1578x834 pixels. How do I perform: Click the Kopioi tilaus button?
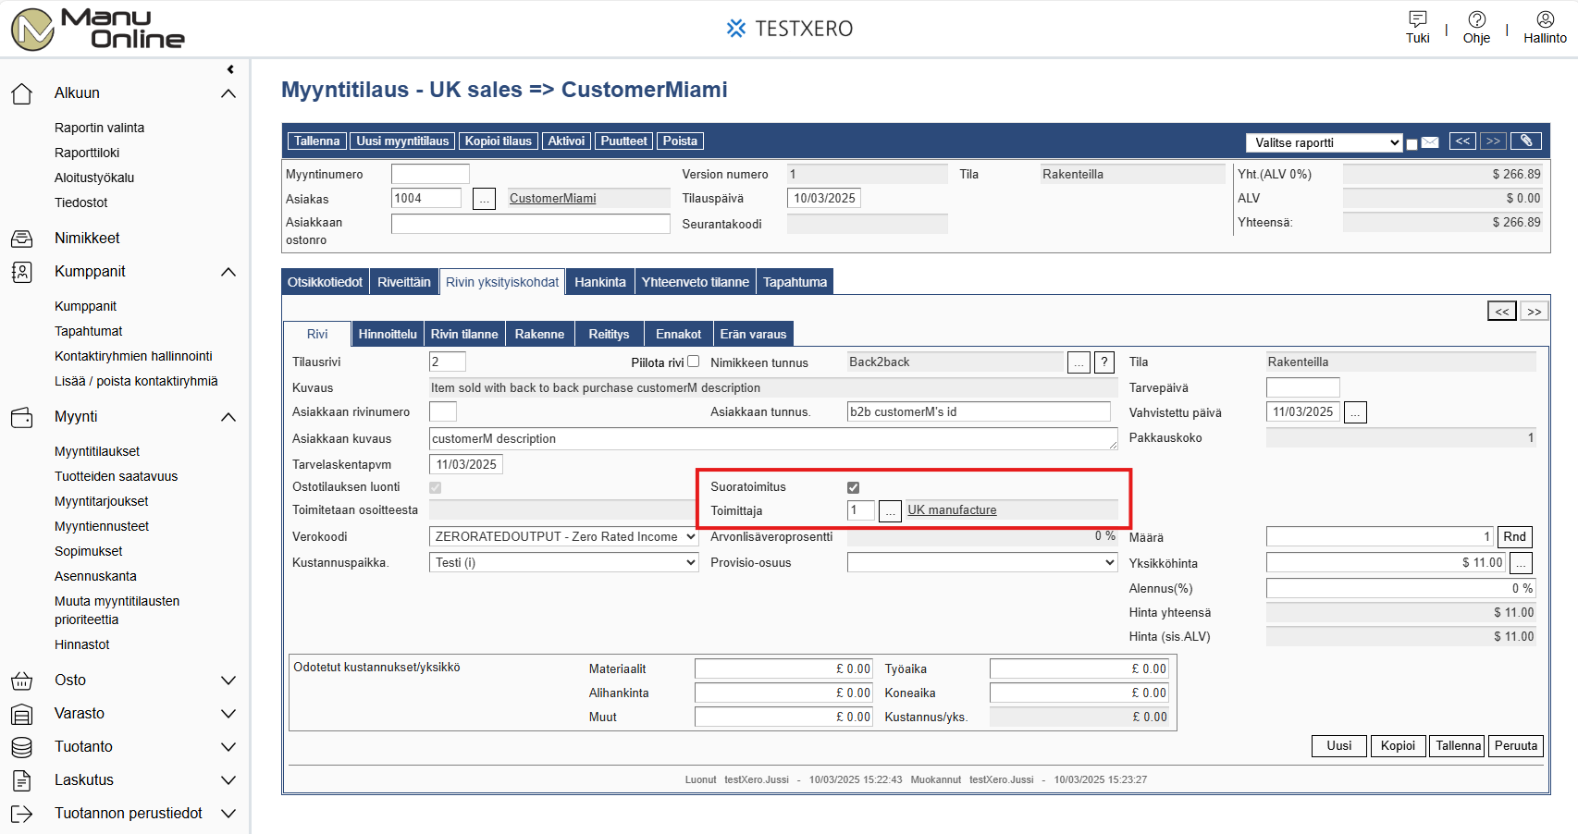(498, 141)
